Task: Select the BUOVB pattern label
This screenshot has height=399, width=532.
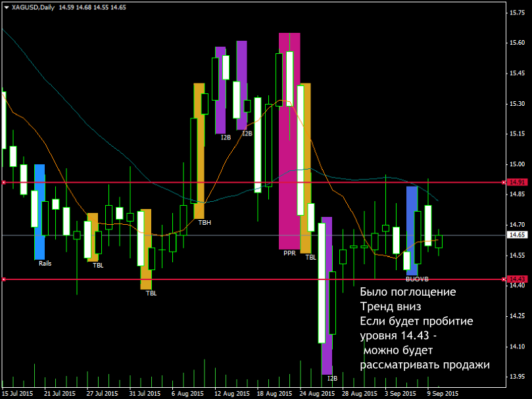Action: click(417, 279)
